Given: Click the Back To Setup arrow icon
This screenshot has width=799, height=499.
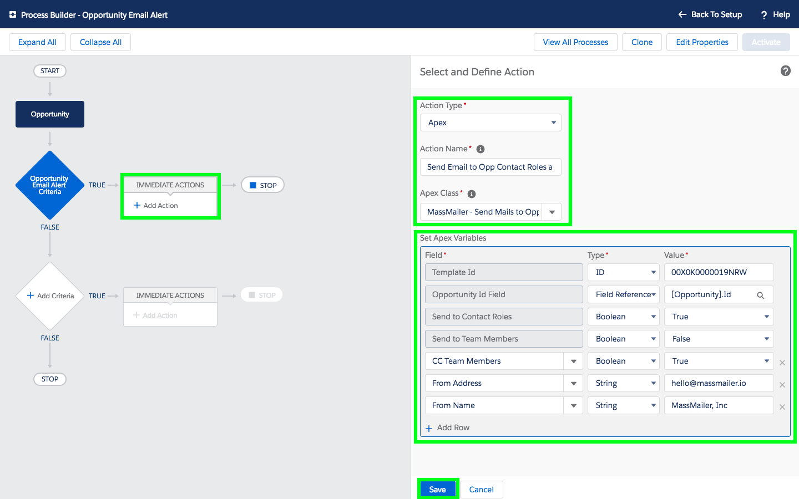Looking at the screenshot, I should tap(682, 14).
